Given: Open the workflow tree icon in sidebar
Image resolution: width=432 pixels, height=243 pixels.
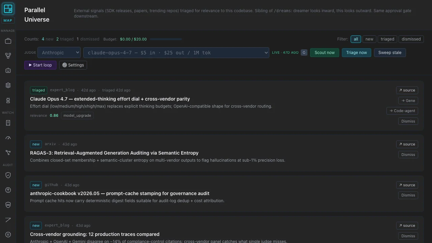Looking at the screenshot, I should pos(8,56).
